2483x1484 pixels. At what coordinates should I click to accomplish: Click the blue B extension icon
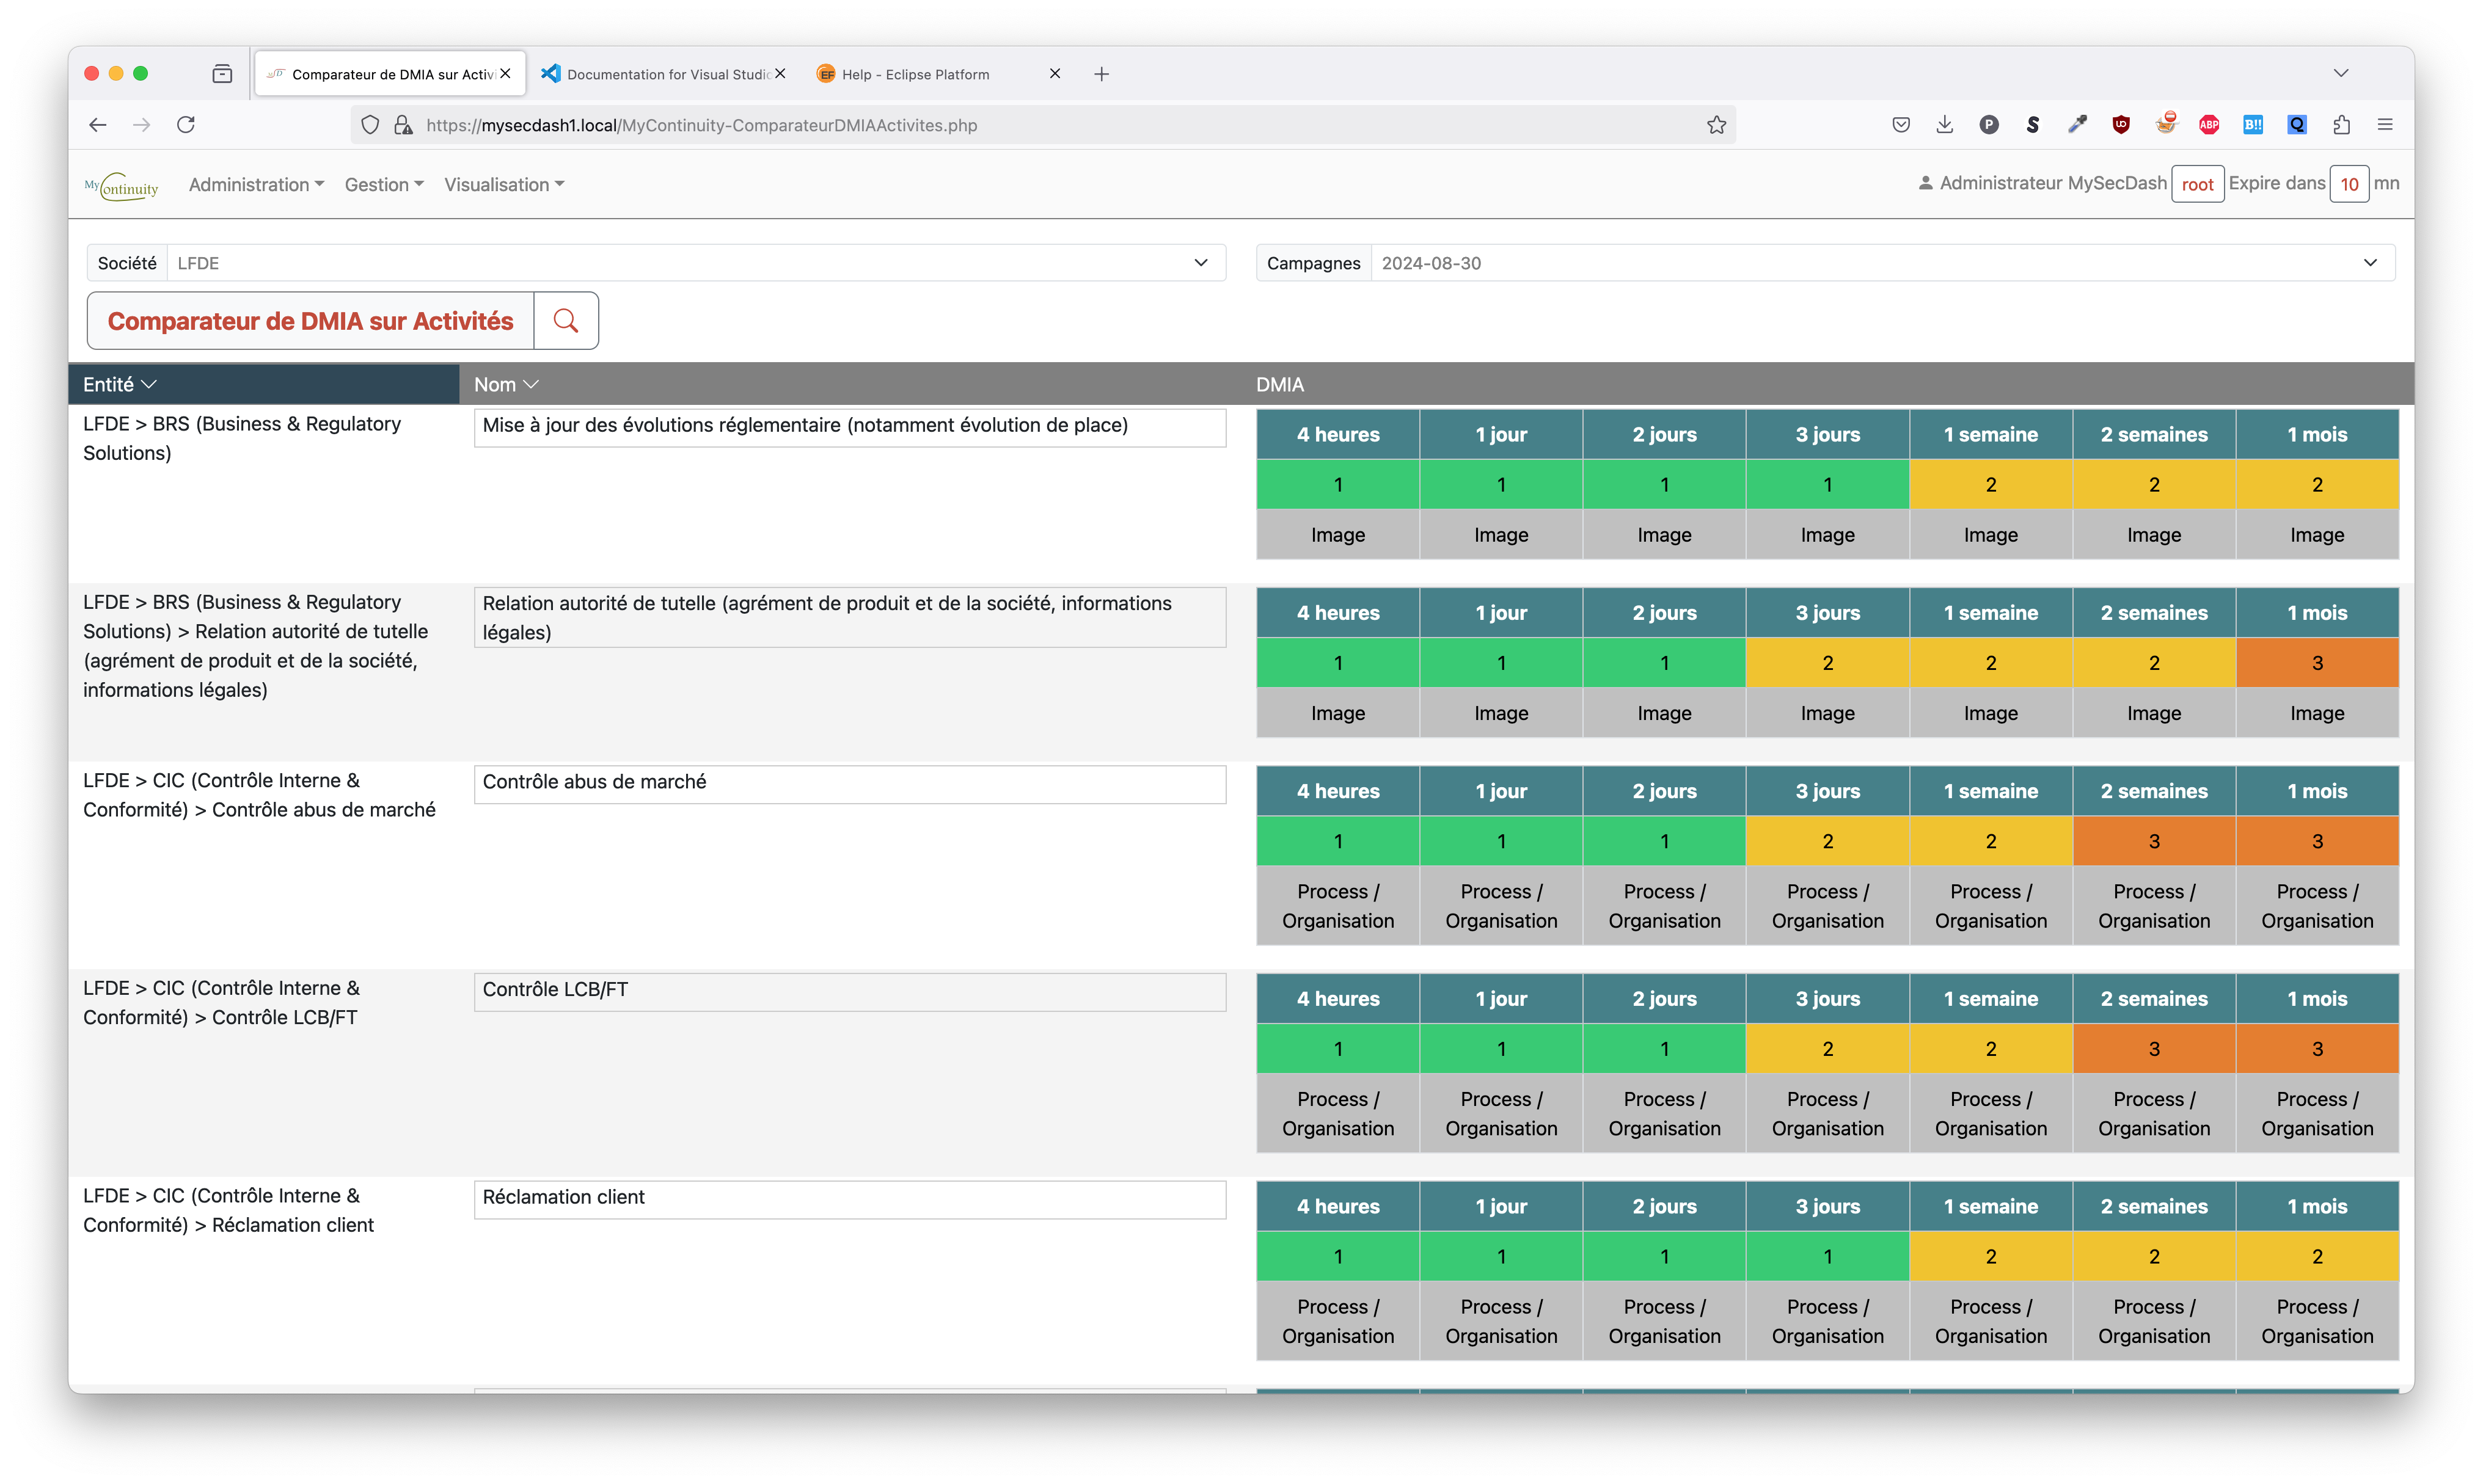coord(2253,125)
